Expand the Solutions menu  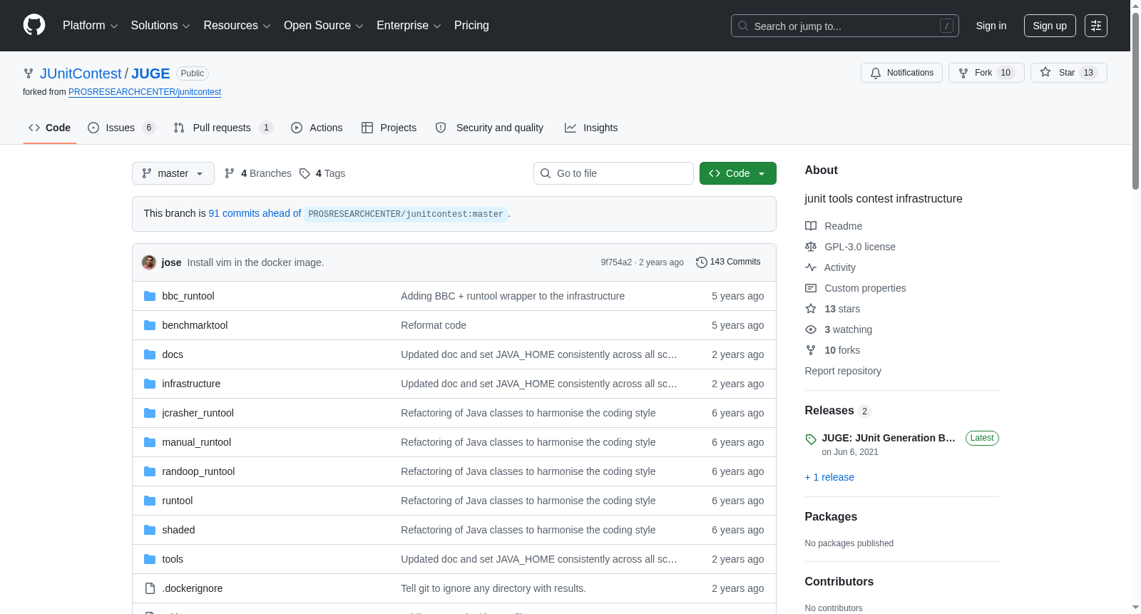[x=160, y=26]
